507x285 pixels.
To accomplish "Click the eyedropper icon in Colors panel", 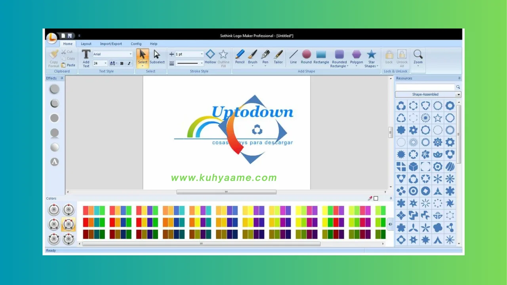I will (x=370, y=198).
